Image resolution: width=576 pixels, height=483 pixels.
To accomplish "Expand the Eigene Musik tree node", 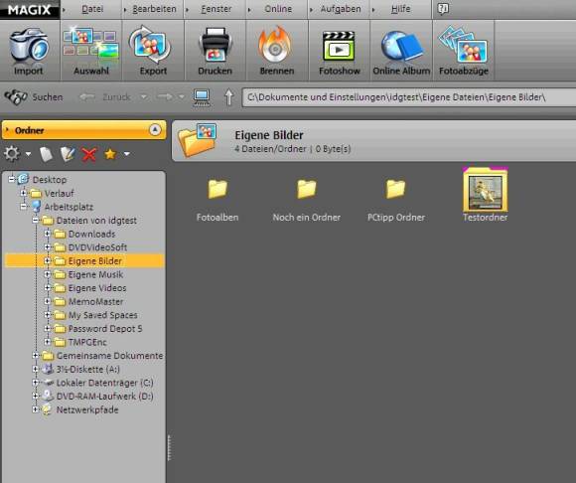I will pos(47,274).
